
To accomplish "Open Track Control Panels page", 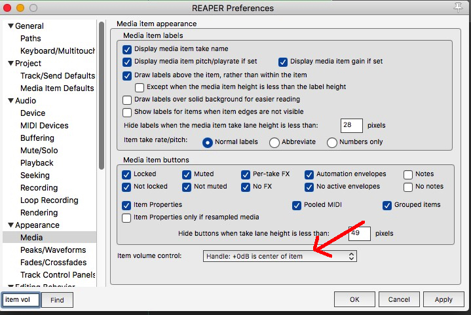I will (58, 275).
